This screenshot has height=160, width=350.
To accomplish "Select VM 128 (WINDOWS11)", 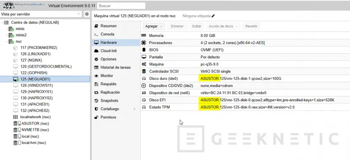I will 37,85.
